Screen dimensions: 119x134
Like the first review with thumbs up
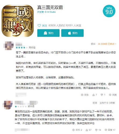click(x=94, y=95)
